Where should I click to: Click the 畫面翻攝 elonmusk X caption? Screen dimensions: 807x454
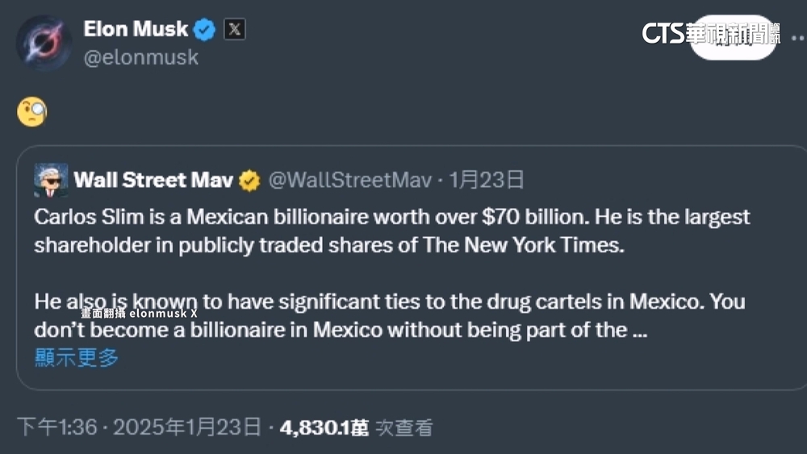pos(139,312)
